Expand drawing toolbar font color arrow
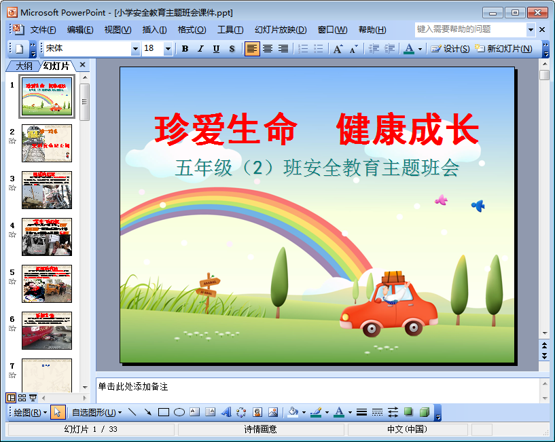 coord(350,412)
